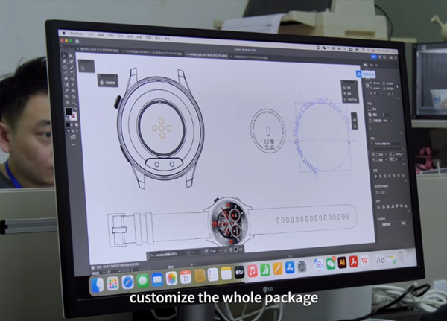
Task: Open App Store from the Dock
Action: click(x=290, y=267)
